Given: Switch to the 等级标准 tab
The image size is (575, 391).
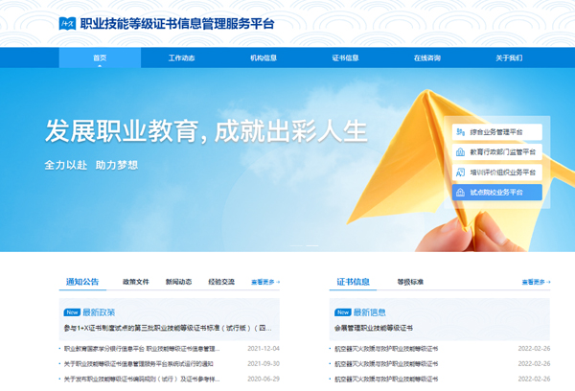Looking at the screenshot, I should coord(410,283).
